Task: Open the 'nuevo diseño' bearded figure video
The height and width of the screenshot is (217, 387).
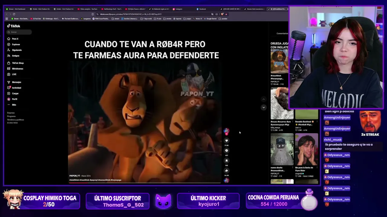Action: coord(282,149)
